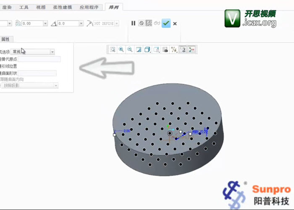Accept the pattern with the green checkmark
The width and height of the screenshot is (294, 210).
[166, 23]
